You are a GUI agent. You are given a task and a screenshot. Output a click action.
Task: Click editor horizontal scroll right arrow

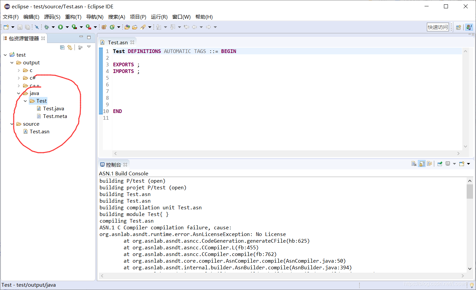(x=458, y=154)
